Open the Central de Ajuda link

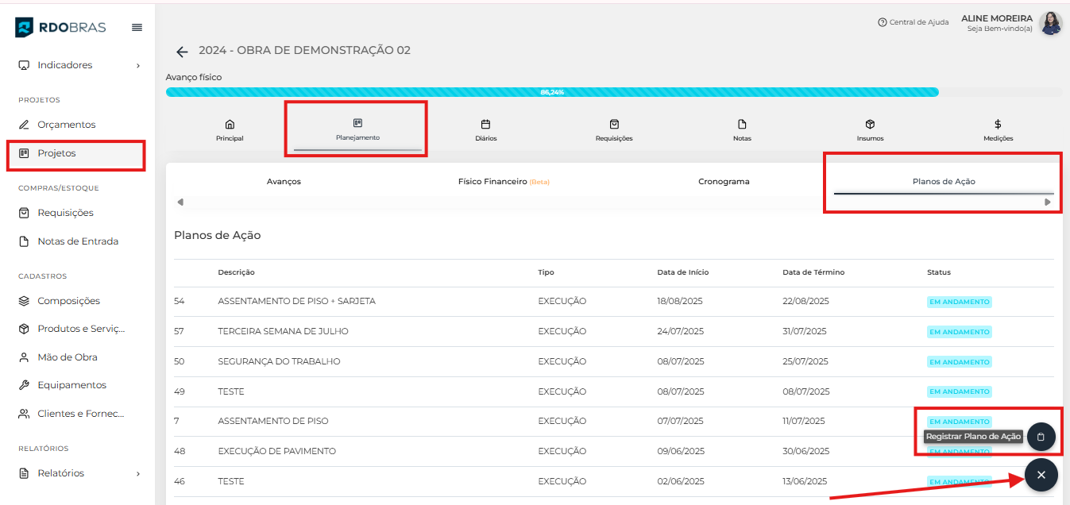(913, 22)
